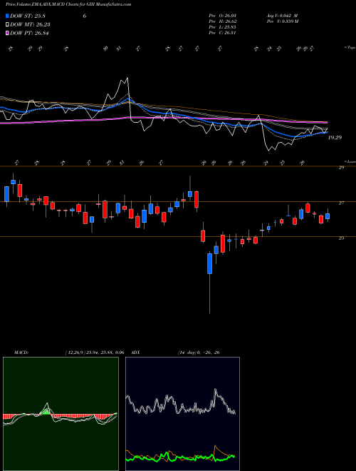356x471 pixels.
Task: Click the 'Avg V: 0.942 M' volume text
Action: pyautogui.click(x=281, y=16)
